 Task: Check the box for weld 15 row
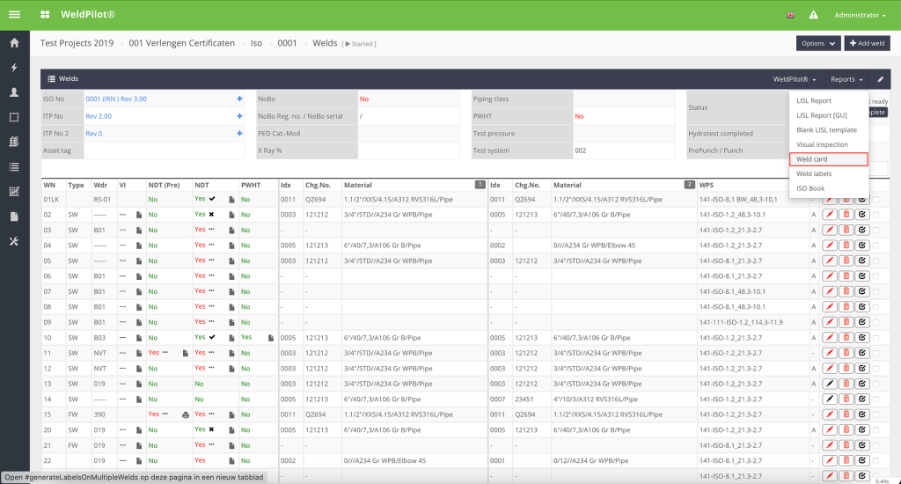876,414
